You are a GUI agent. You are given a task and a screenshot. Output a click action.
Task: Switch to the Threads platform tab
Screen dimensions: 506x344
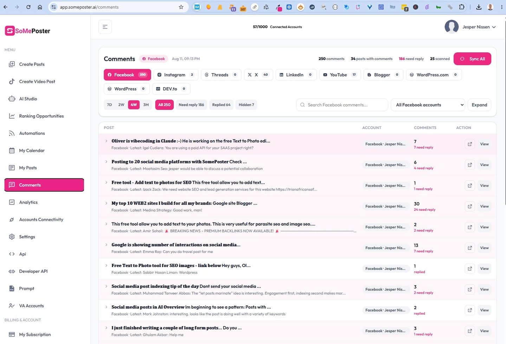coord(221,75)
